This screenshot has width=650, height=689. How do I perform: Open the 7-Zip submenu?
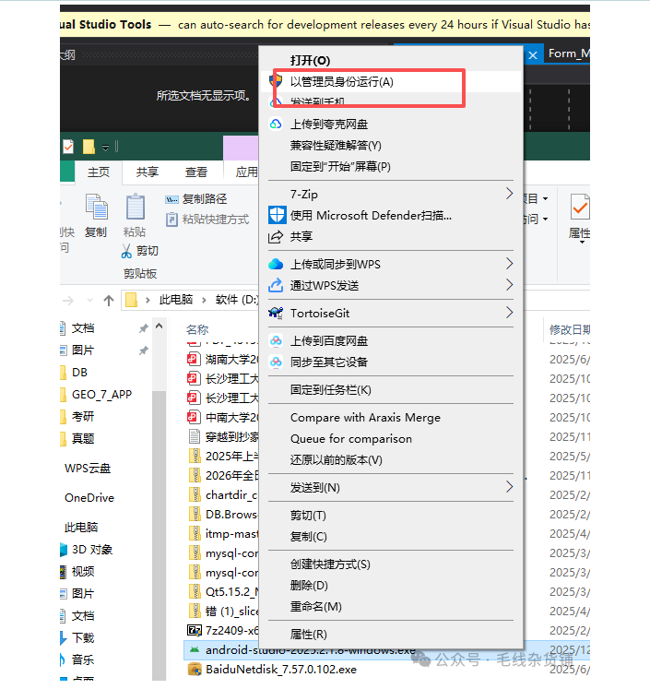(304, 195)
